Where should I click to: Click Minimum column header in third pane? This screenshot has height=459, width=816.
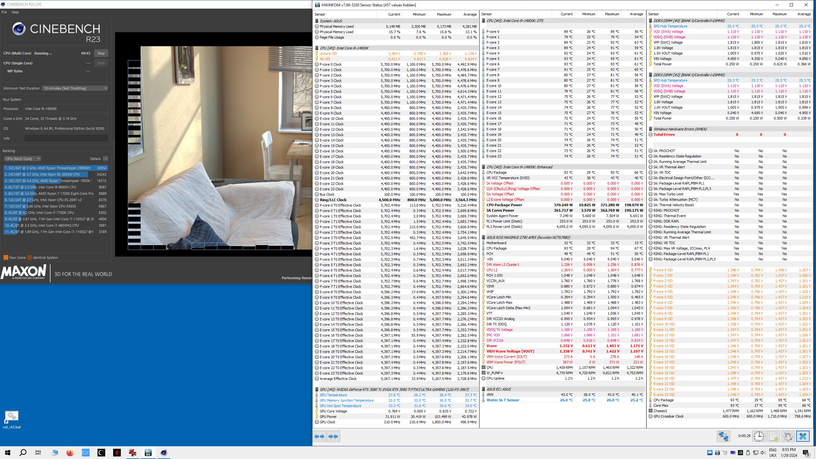[x=756, y=14]
